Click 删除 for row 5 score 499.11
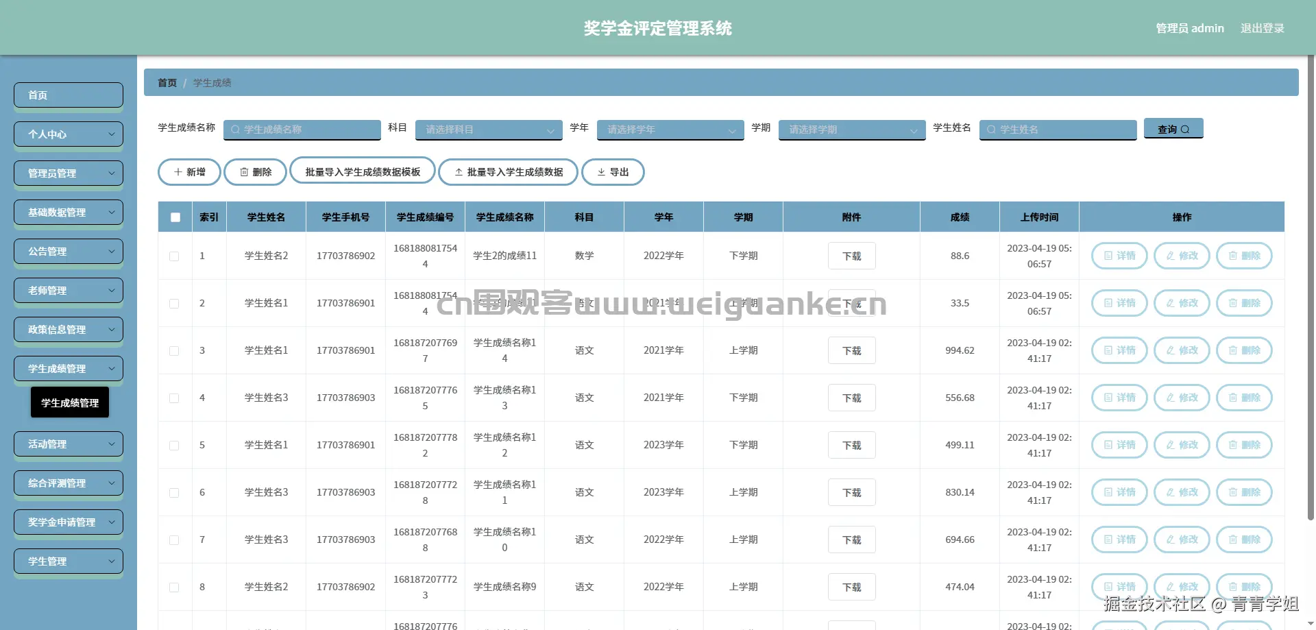 tap(1244, 445)
